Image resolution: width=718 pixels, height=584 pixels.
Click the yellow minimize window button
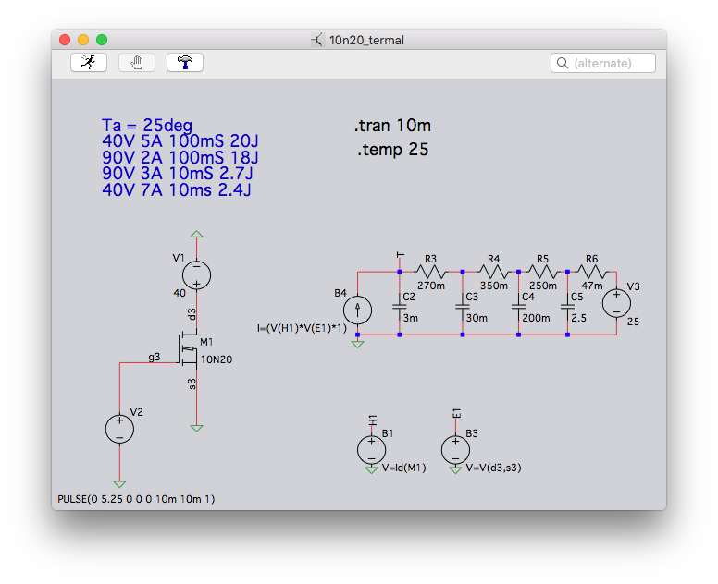[83, 40]
